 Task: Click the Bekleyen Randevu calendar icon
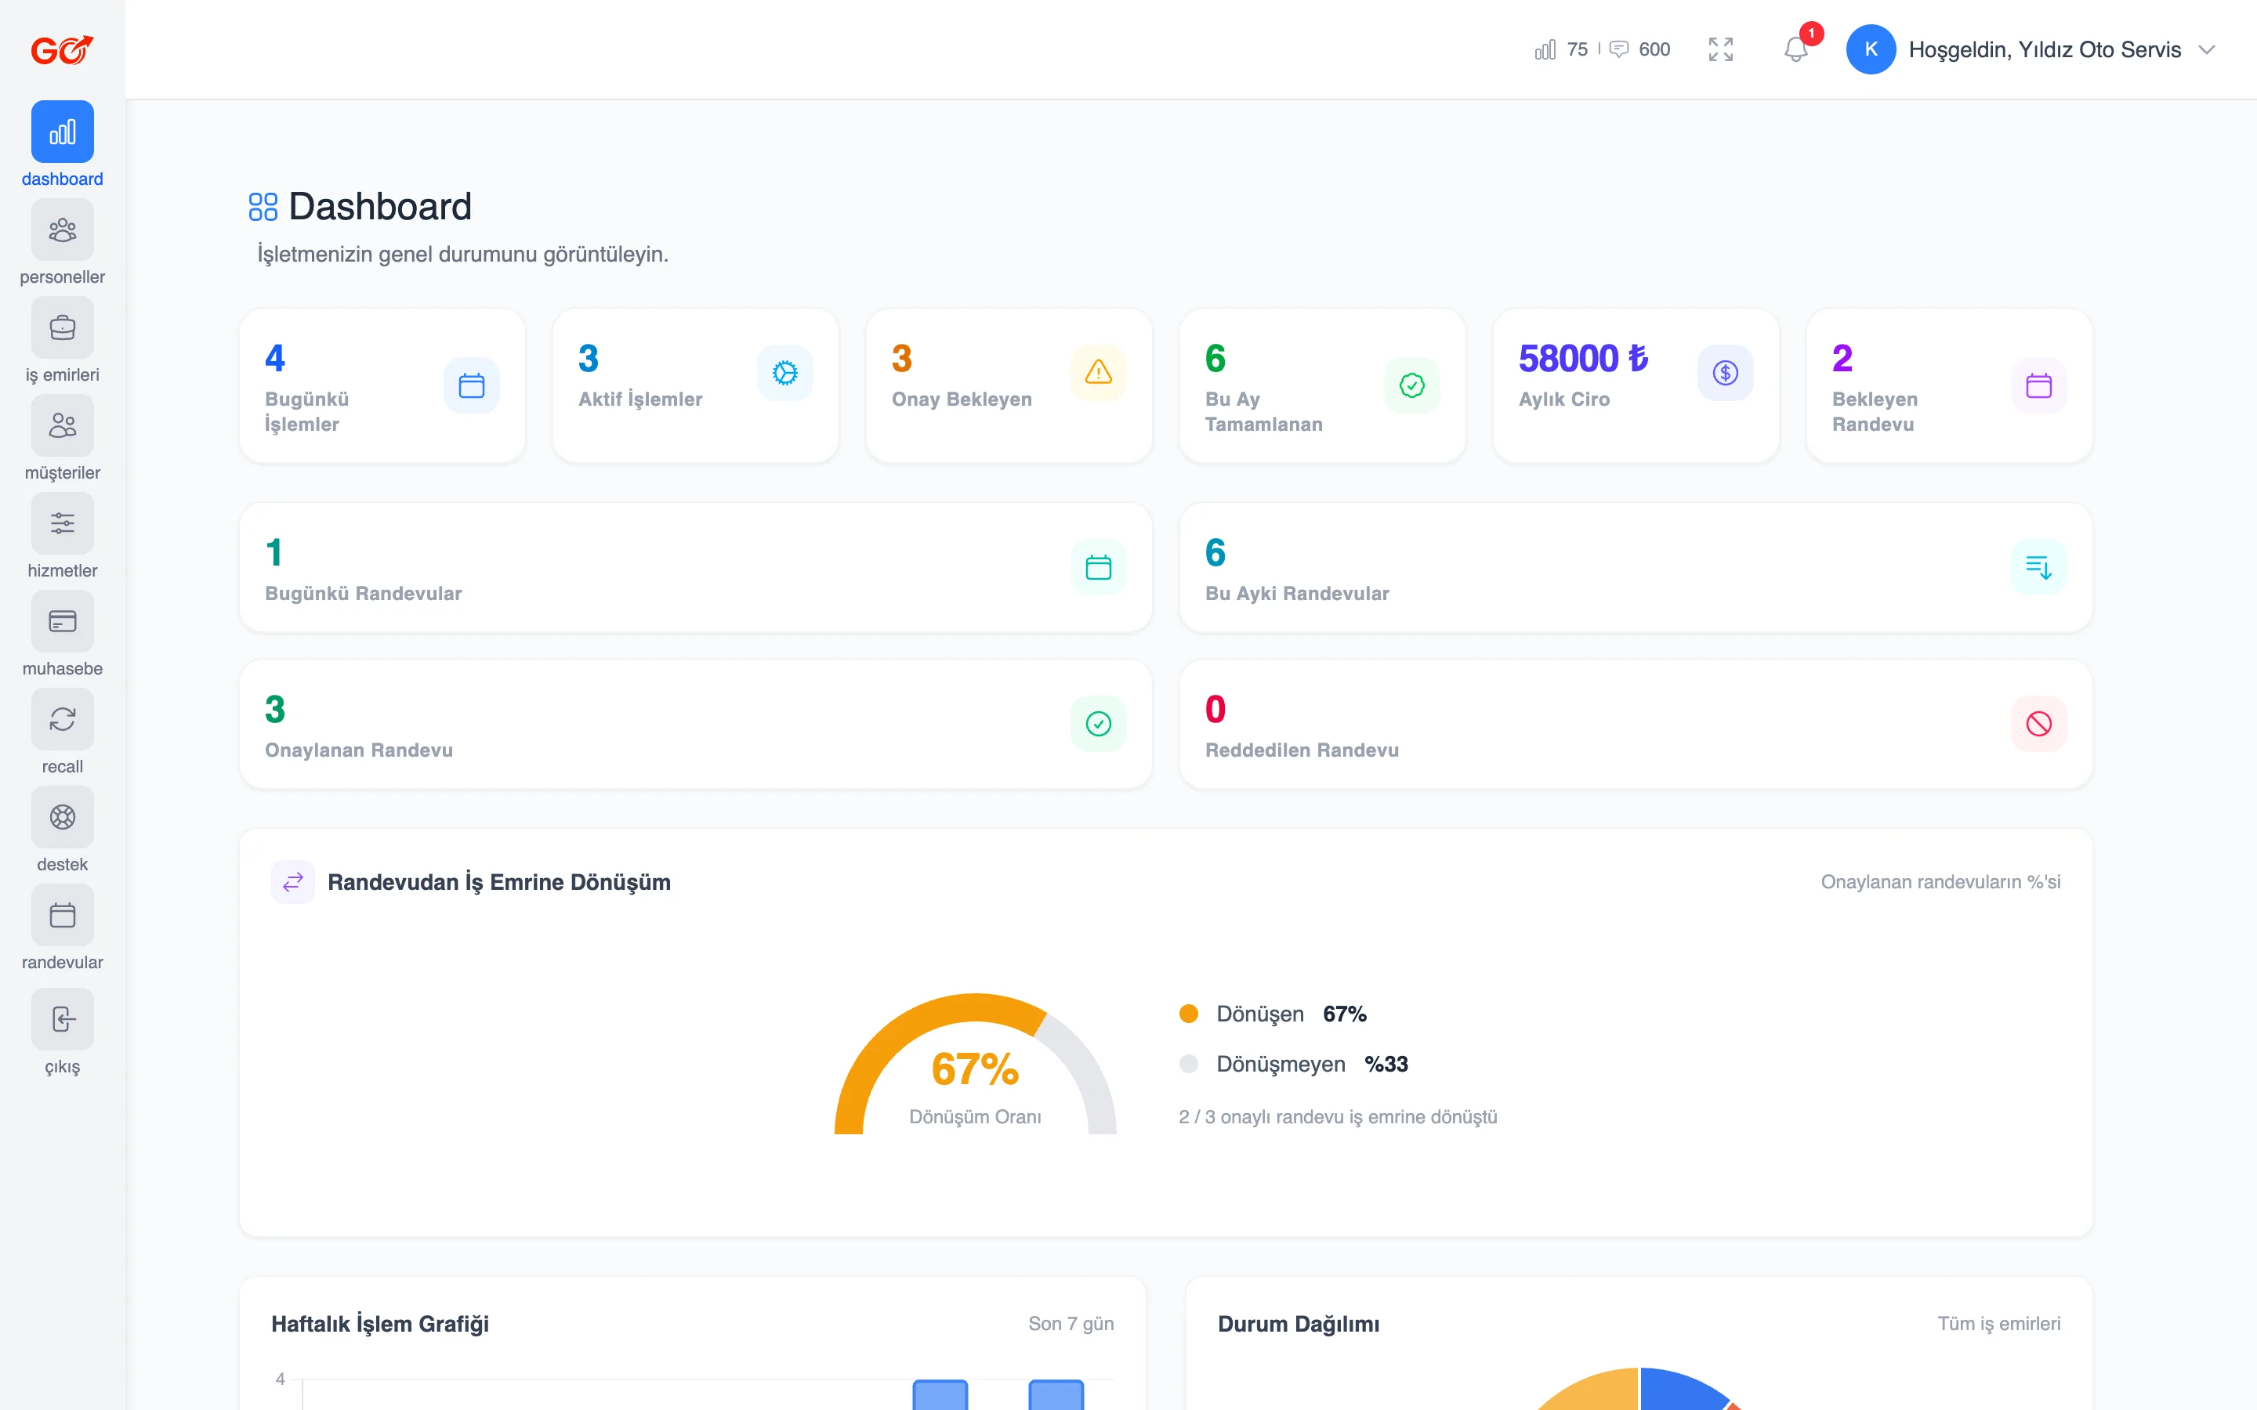point(2039,385)
